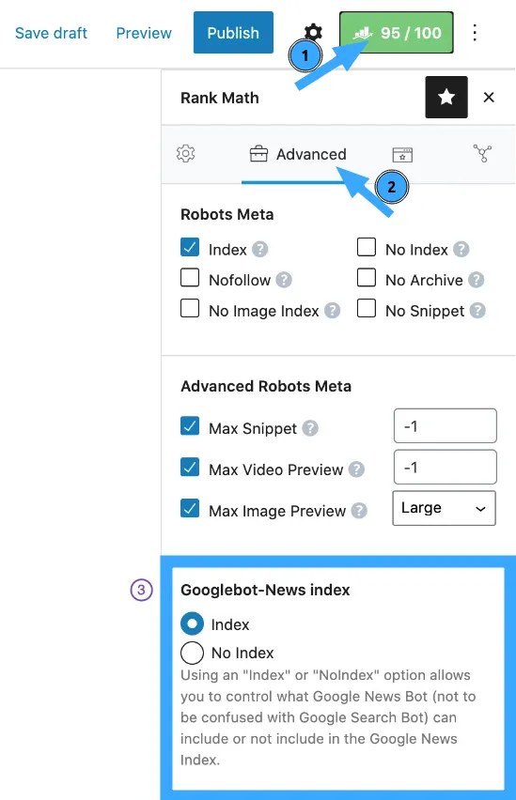516x800 pixels.
Task: Click the Robots Meta heading
Action: [x=227, y=214]
